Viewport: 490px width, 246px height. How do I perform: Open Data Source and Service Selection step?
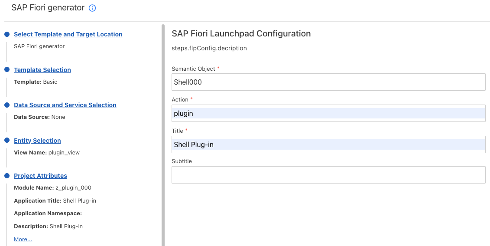click(65, 105)
